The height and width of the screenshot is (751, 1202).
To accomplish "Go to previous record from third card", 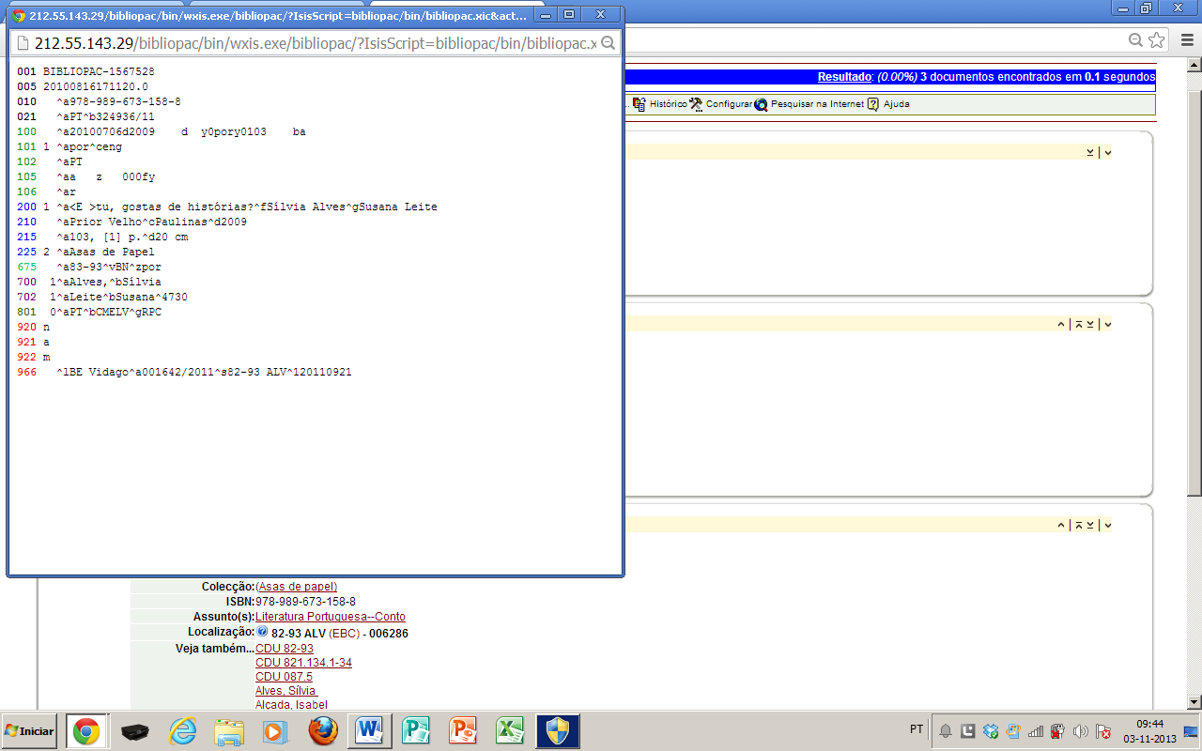I will point(1061,525).
